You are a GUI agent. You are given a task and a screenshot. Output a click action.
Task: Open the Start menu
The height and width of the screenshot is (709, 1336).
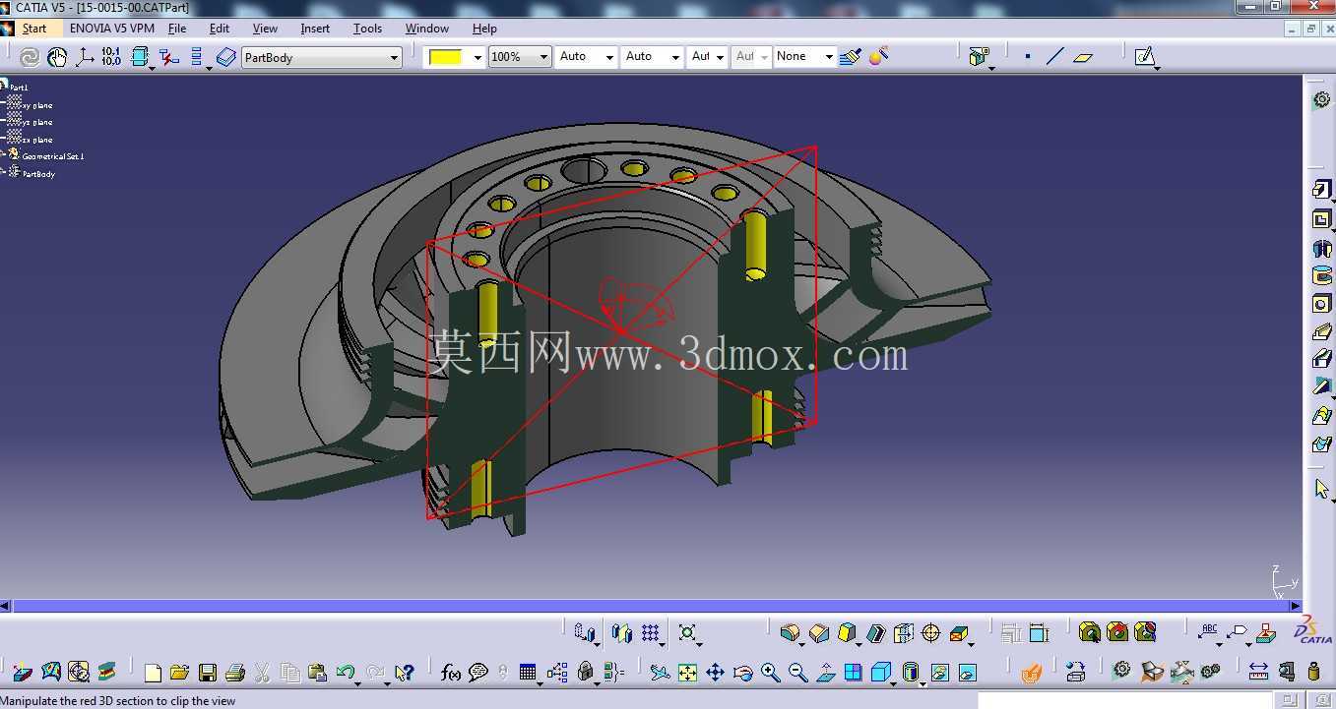(x=34, y=29)
